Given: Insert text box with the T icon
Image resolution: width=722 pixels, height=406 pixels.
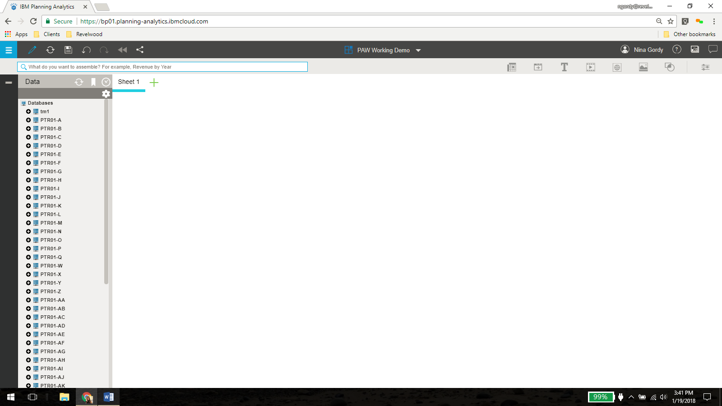Looking at the screenshot, I should pos(564,67).
